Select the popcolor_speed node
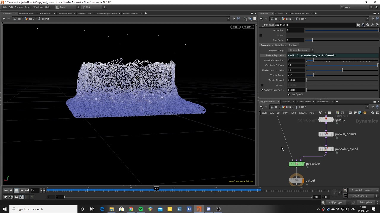The height and width of the screenshot is (213, 380). pos(326,149)
